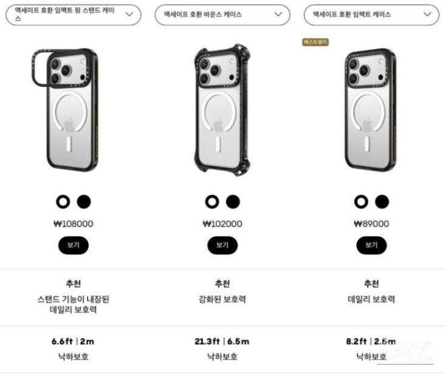Click 보기 button under ₩102000
This screenshot has width=445, height=376.
tap(222, 245)
